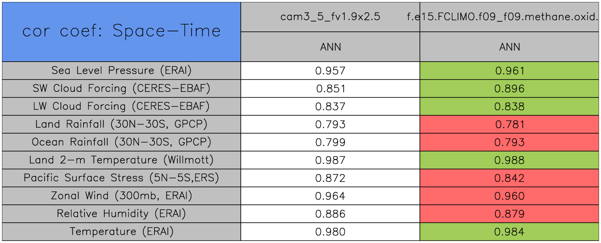Select the Zonal Wind (300mb, ERAI) label
The height and width of the screenshot is (243, 601).
click(x=121, y=196)
